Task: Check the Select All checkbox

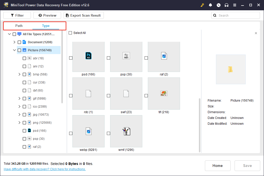Action: pyautogui.click(x=70, y=33)
